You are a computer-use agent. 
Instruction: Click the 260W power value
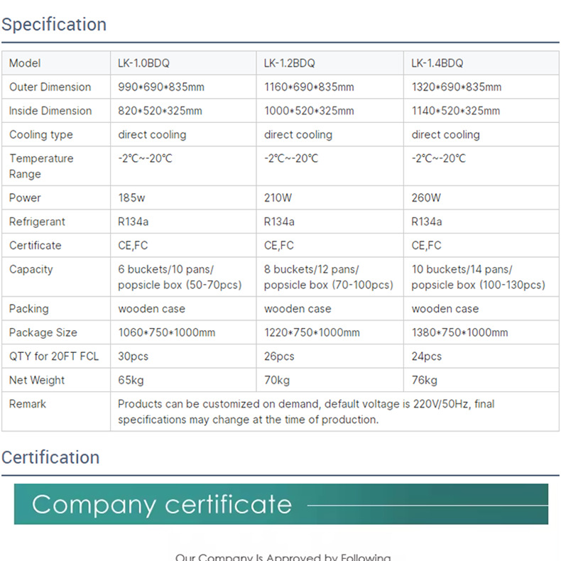click(426, 198)
